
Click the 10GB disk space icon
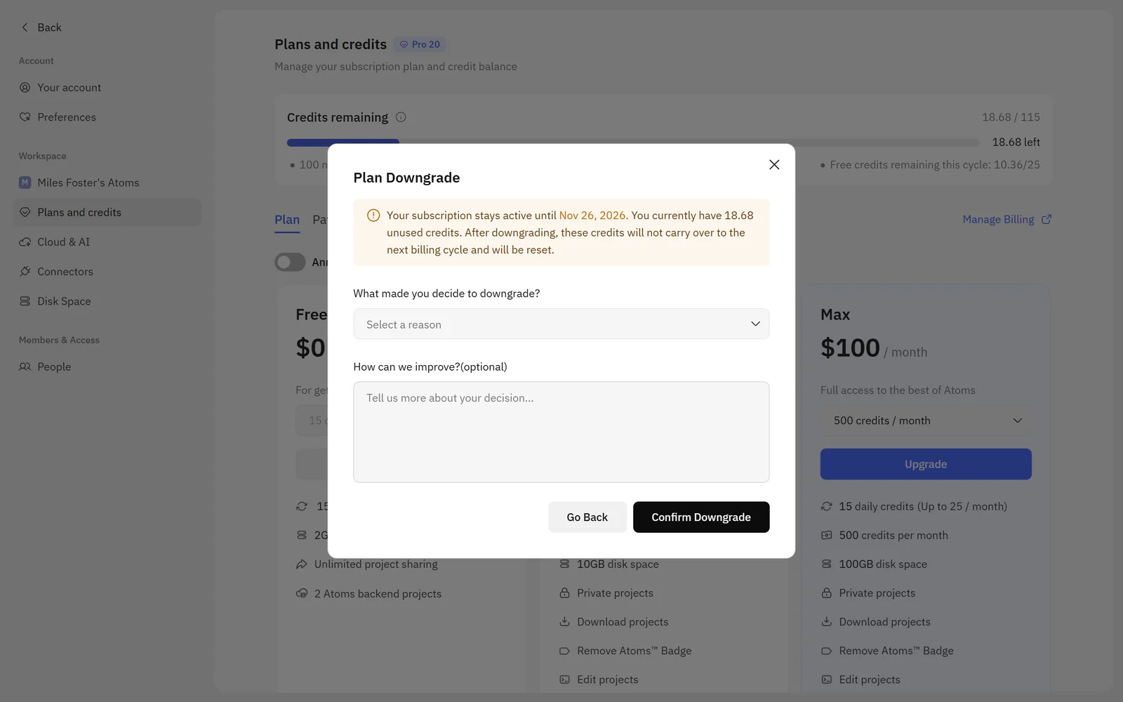(x=564, y=564)
